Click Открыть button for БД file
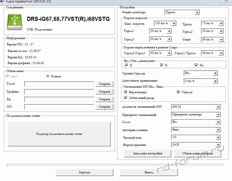The width and height of the screenshot is (232, 181). point(105,99)
